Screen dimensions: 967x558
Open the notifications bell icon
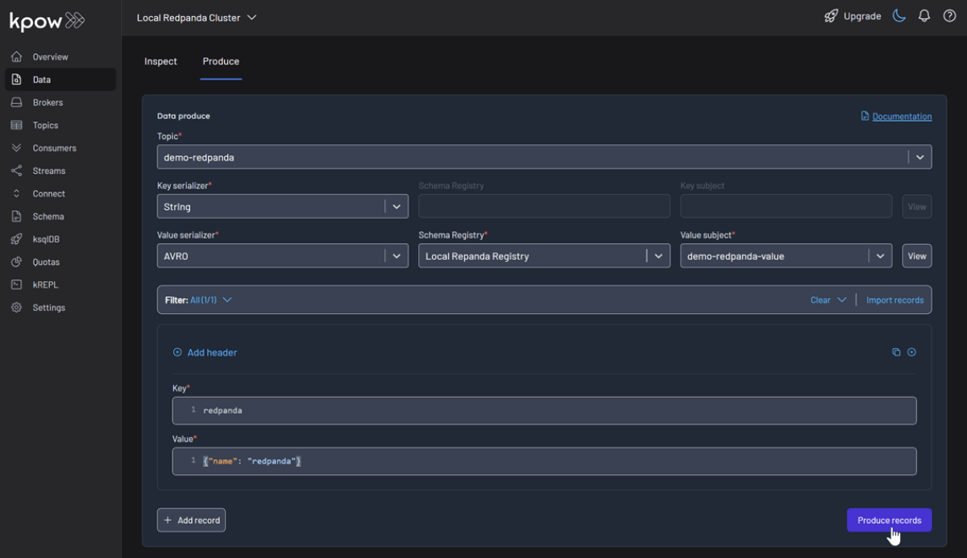click(x=923, y=15)
